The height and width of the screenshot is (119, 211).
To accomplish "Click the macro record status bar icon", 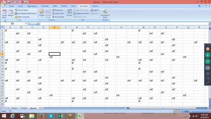I will pos(10,111).
